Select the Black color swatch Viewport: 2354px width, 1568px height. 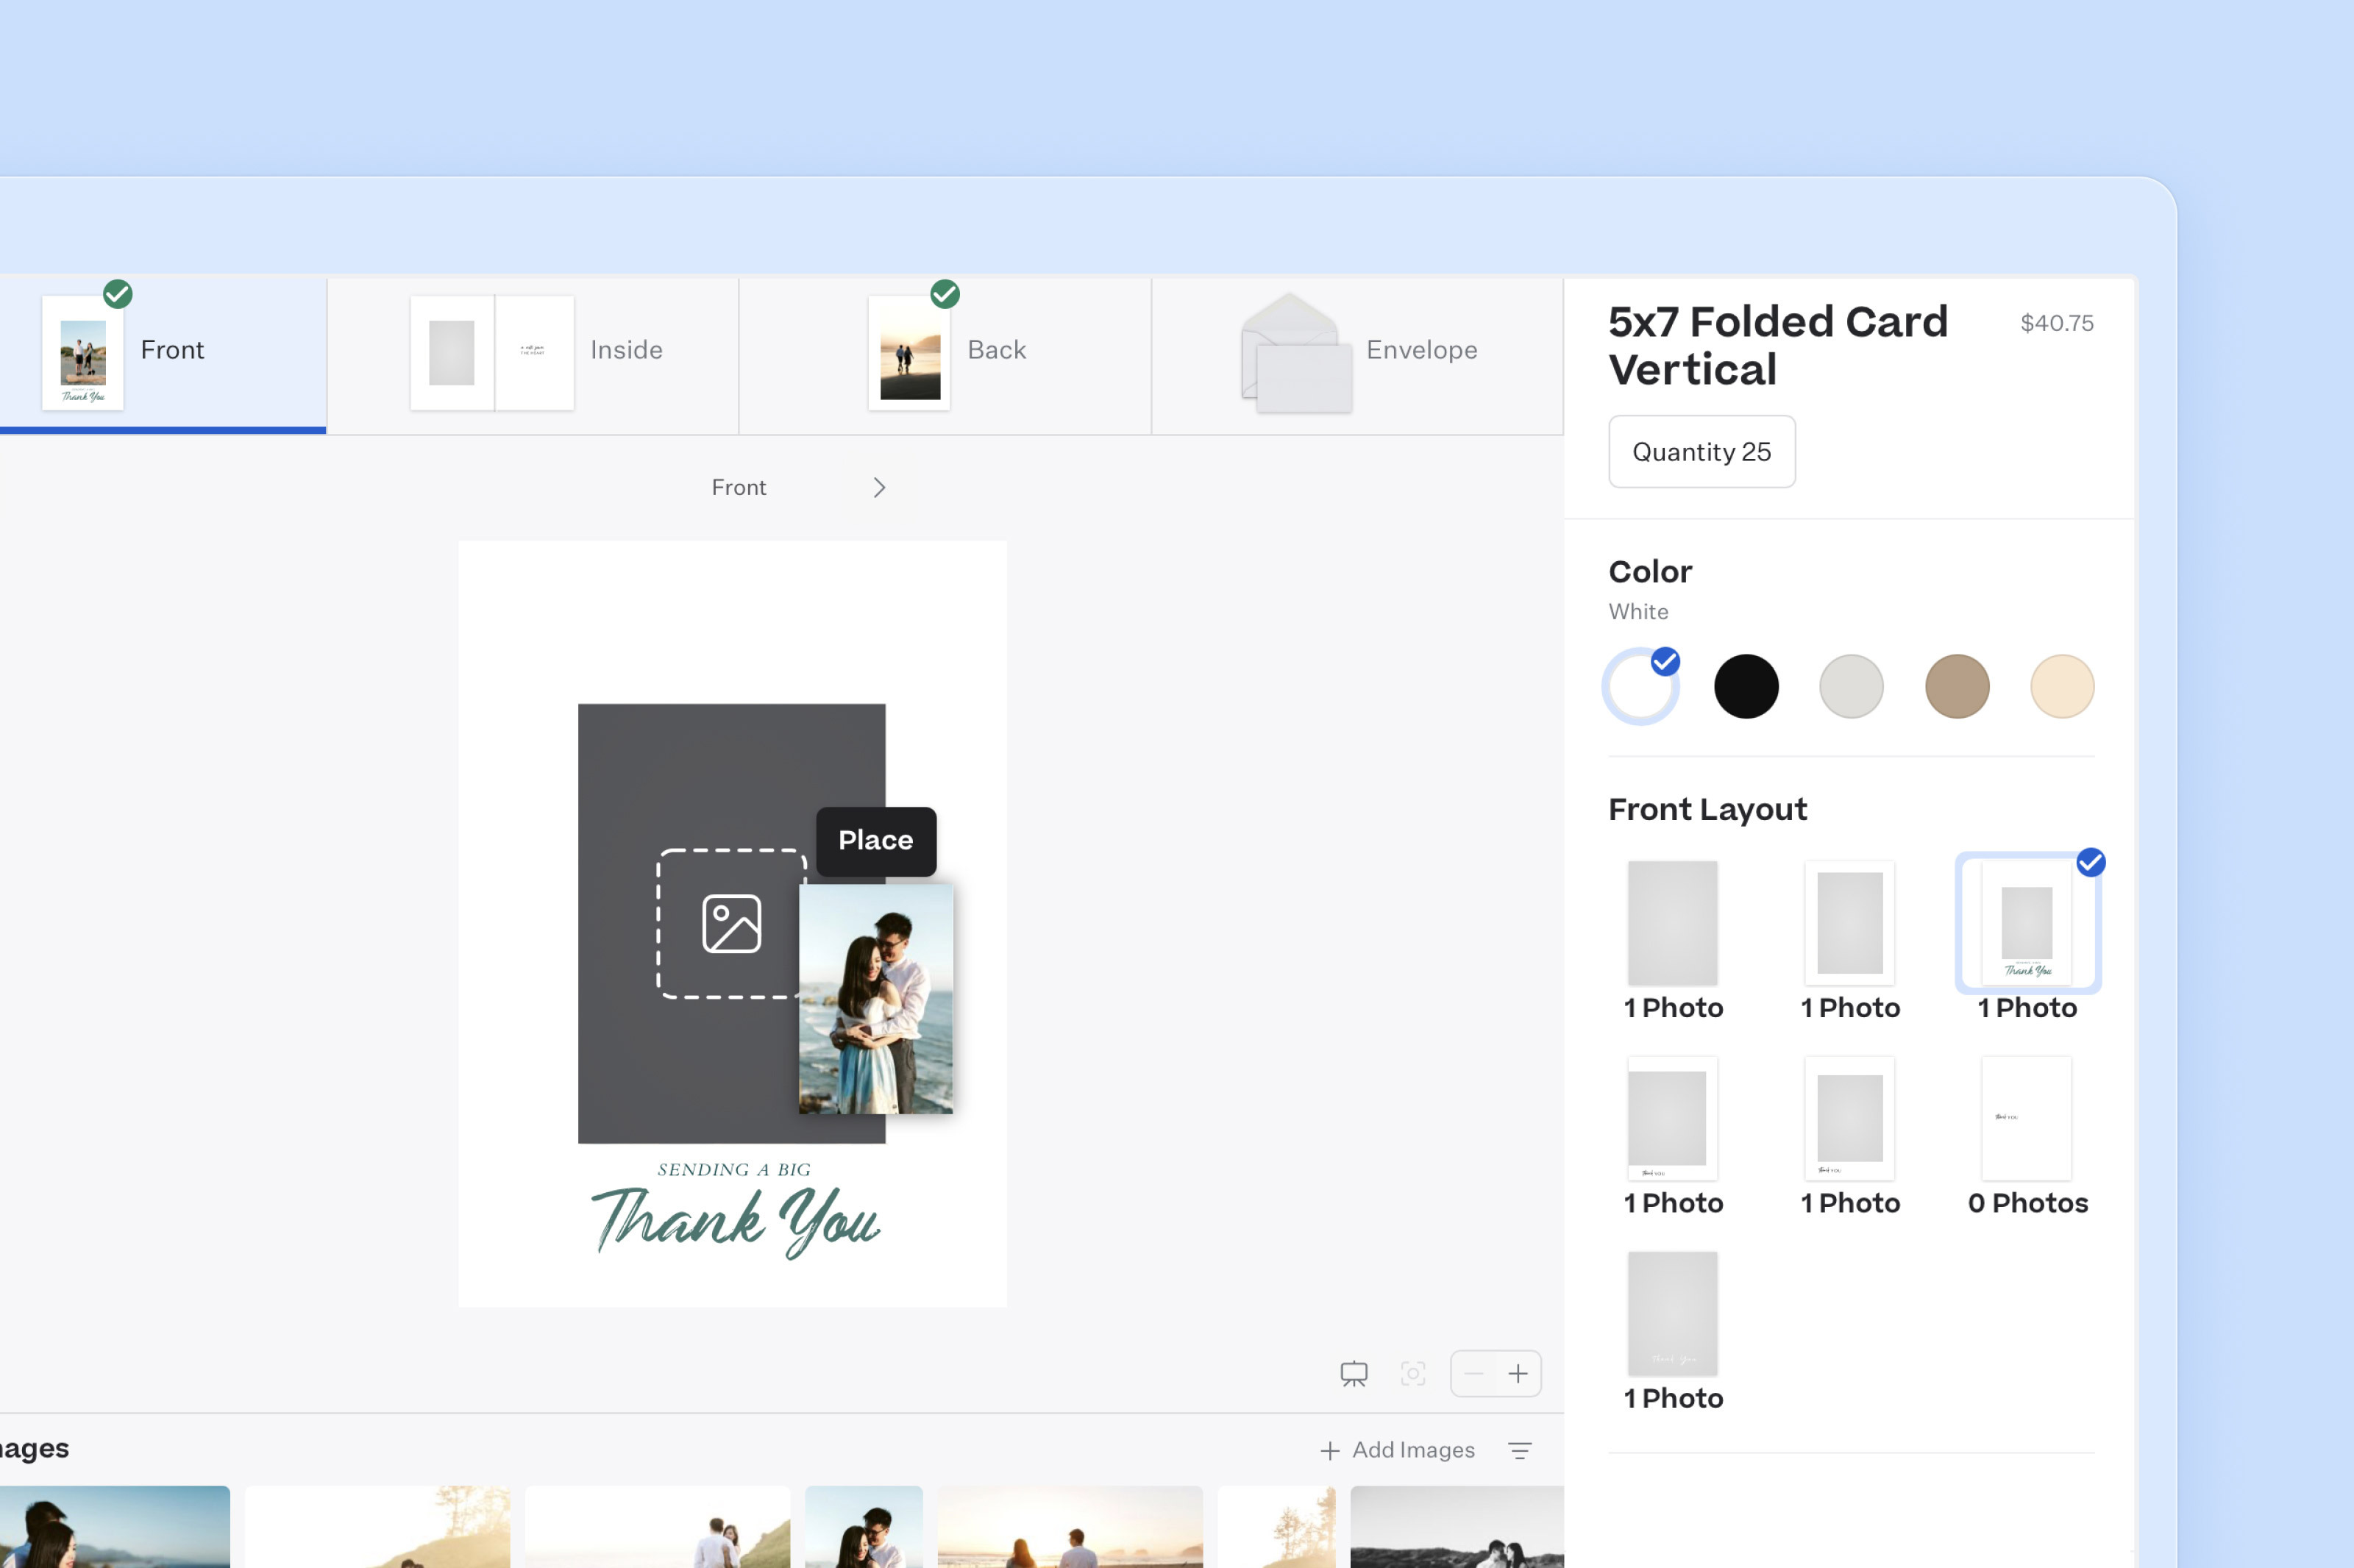1746,687
